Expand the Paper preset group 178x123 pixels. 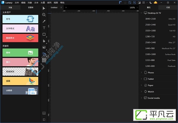[x=141, y=85]
